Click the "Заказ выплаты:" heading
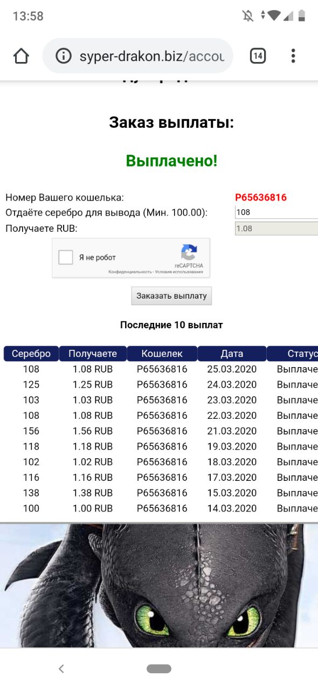 [171, 122]
